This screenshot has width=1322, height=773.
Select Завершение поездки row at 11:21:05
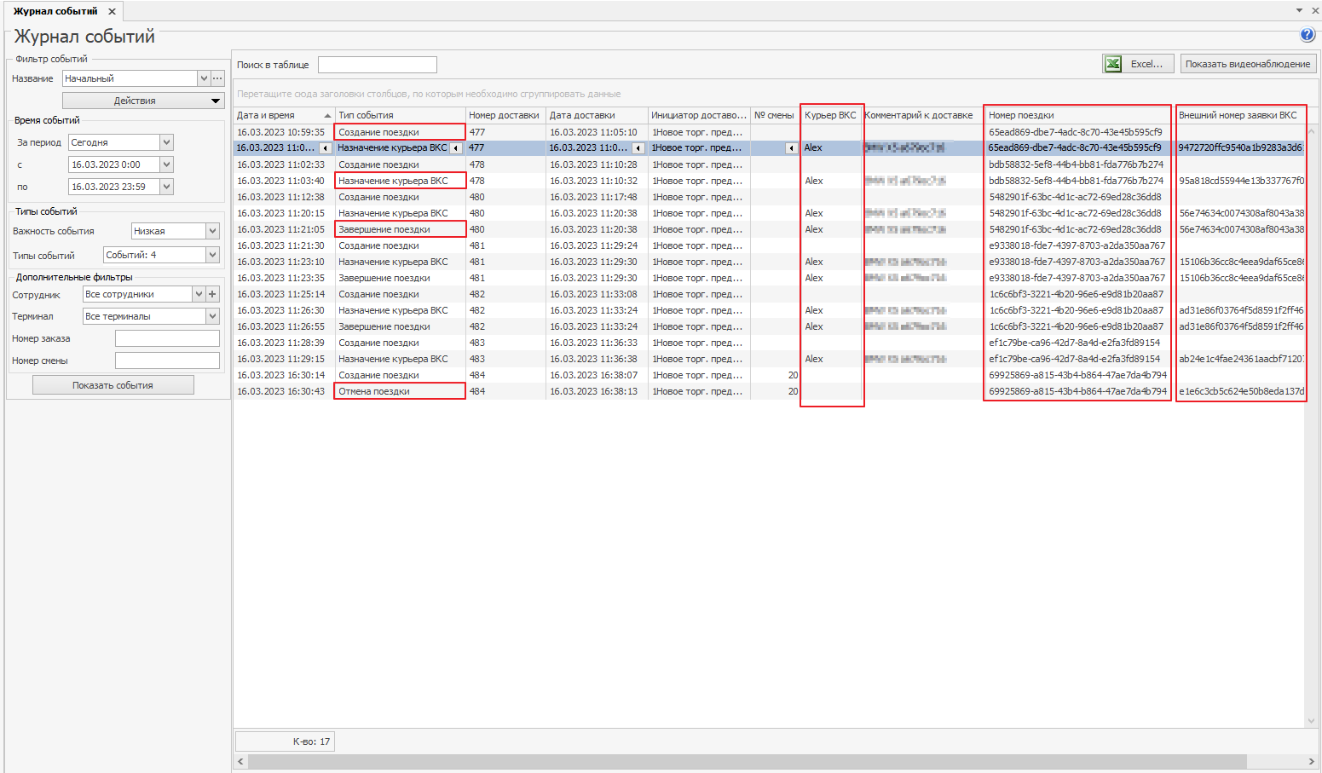click(x=770, y=229)
